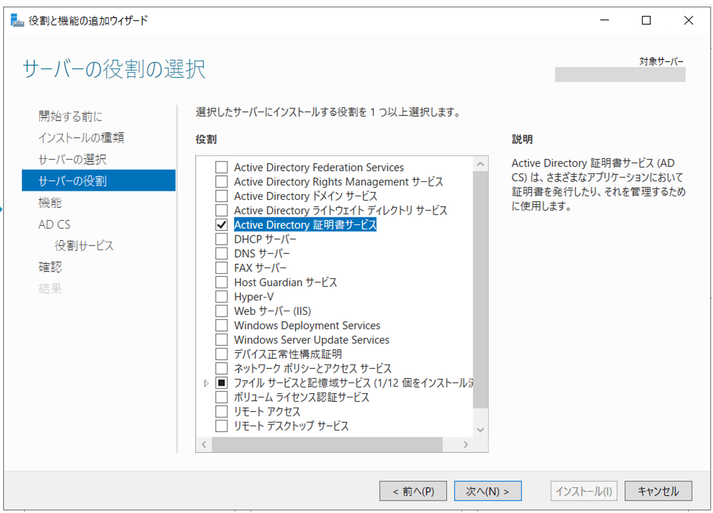Check the DNS サーバー checkbox

(221, 253)
